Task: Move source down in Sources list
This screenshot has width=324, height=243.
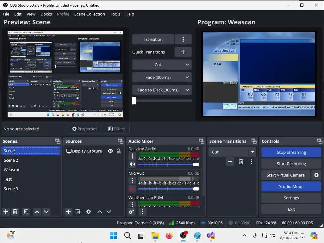Action: click(x=109, y=212)
